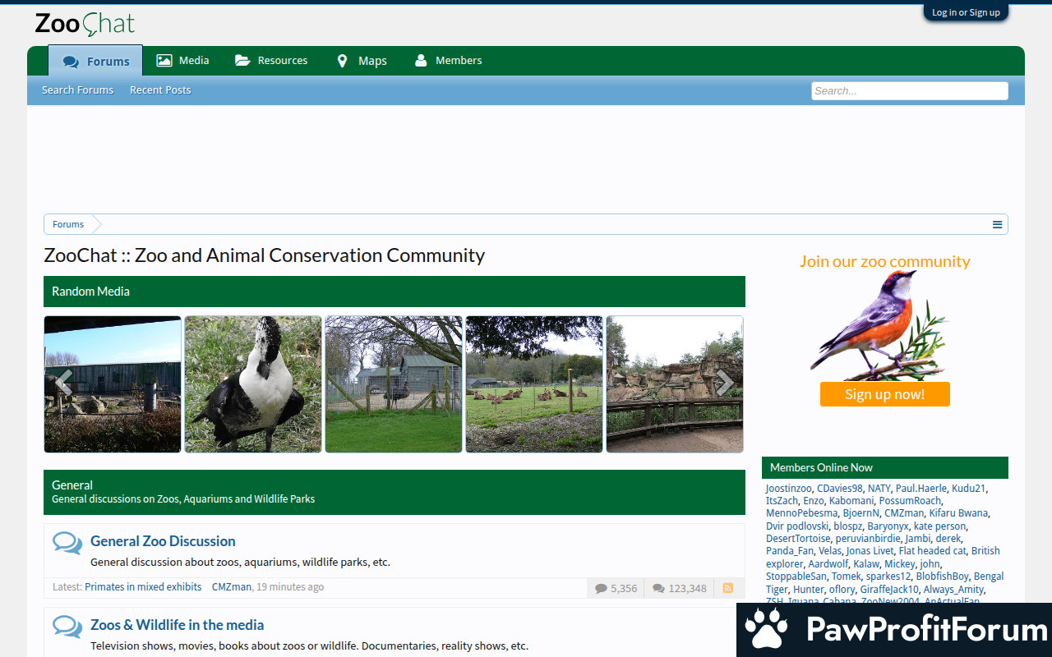View member CDavies98's profile
The width and height of the screenshot is (1052, 657).
840,488
